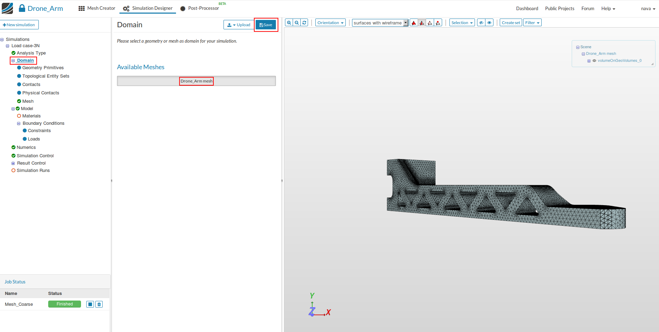Collapse the Scene node in viewer tree
Screen dimensions: 659x332
(x=578, y=47)
